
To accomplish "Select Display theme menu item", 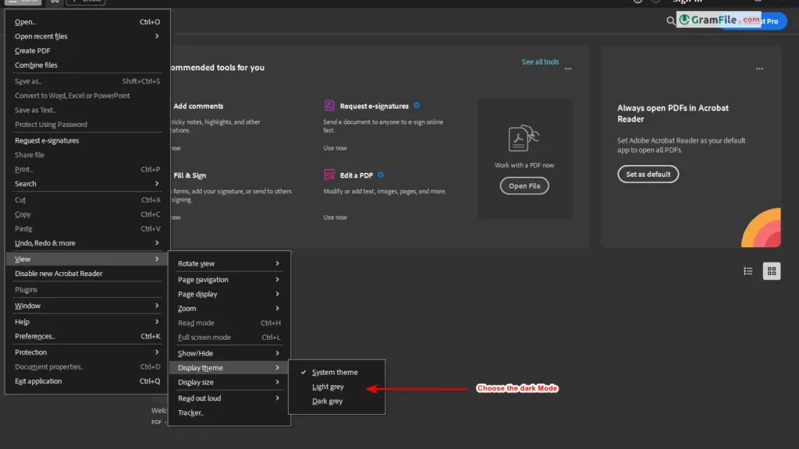I will tap(229, 368).
